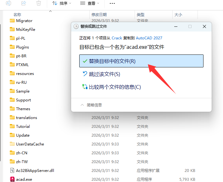Click the 5,793 KB size value

(x=187, y=179)
